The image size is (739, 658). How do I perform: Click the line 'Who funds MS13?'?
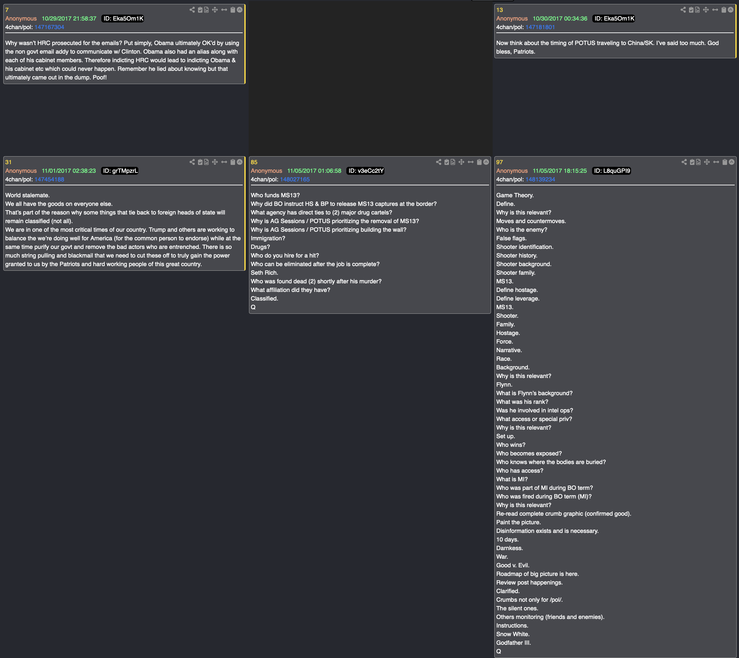275,195
